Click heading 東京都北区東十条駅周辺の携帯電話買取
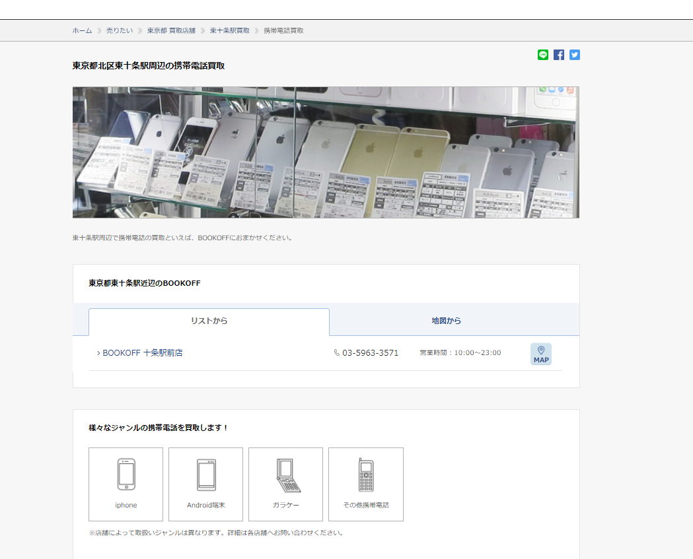Screen dimensions: 693x559 [x=149, y=66]
